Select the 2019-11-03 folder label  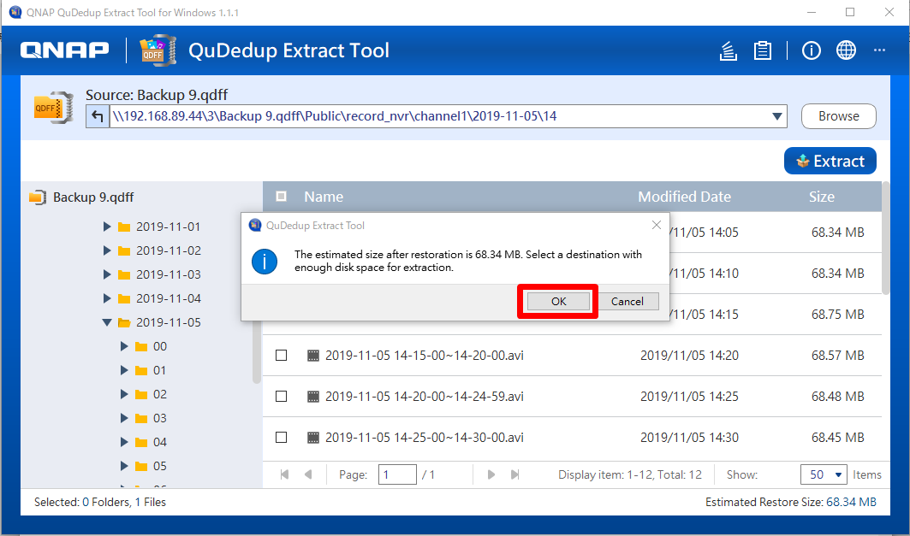169,274
